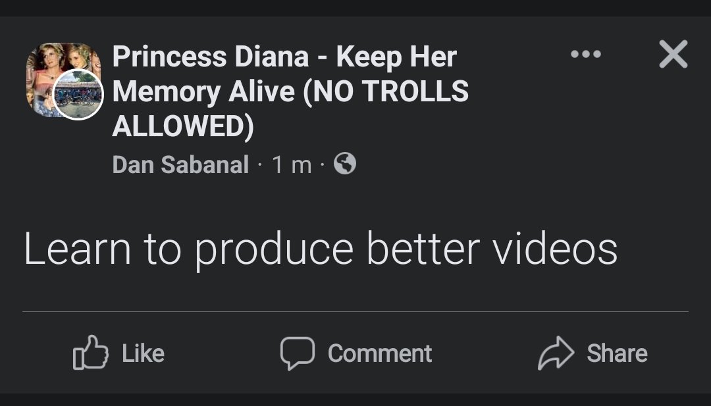The width and height of the screenshot is (711, 406).
Task: Dismiss the post with the X icon
Action: pyautogui.click(x=673, y=54)
